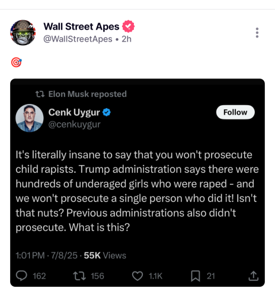This screenshot has height=297, width=275.
Task: Click the Wall Street Apes display name
Action: point(81,26)
